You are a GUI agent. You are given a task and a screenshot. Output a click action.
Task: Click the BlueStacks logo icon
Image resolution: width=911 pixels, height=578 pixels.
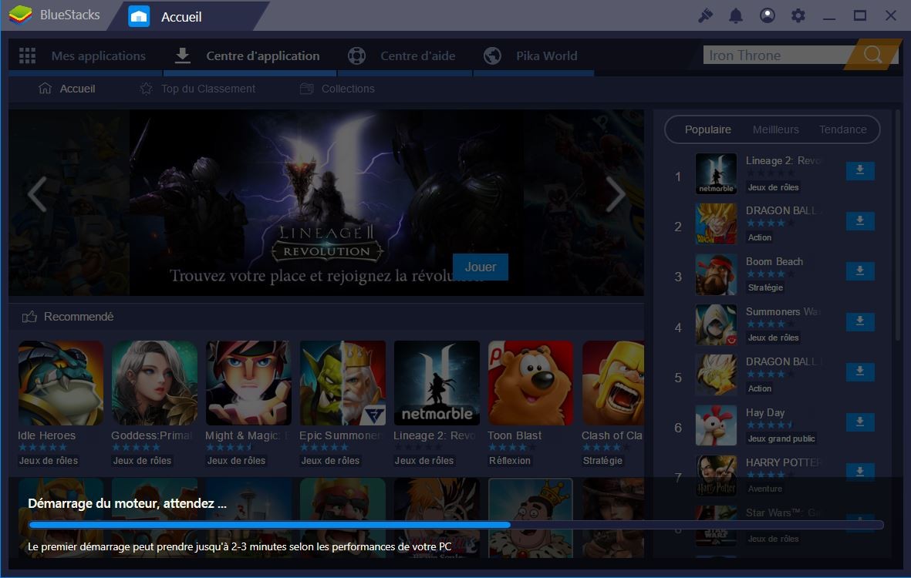click(20, 15)
